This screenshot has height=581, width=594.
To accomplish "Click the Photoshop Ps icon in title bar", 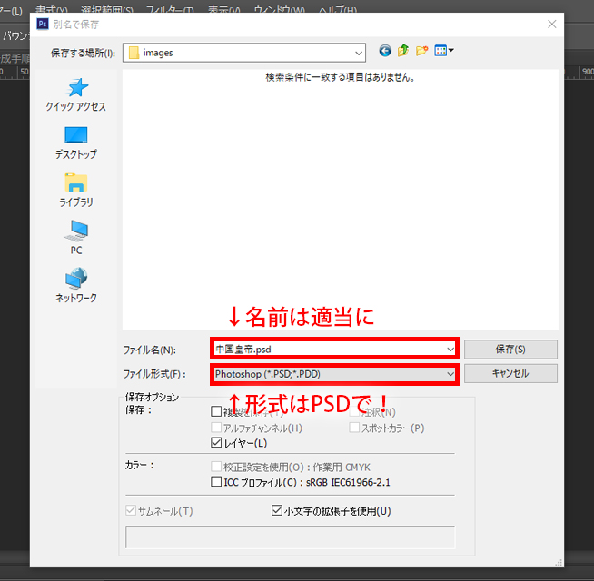I will [43, 24].
